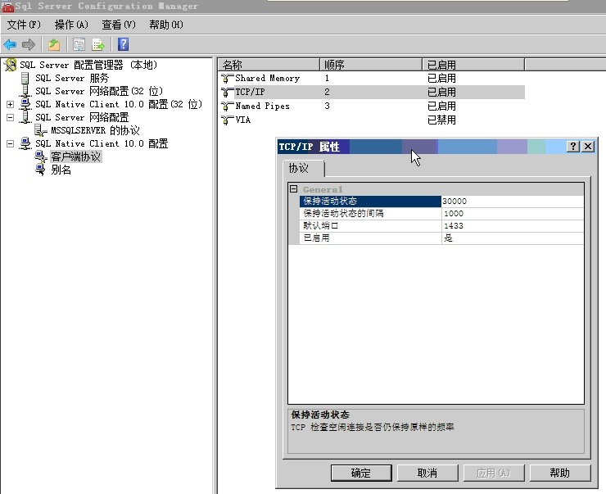606x494 pixels.
Task: Select MSSQLSERVER 的协议 tree item
Action: tap(95, 130)
